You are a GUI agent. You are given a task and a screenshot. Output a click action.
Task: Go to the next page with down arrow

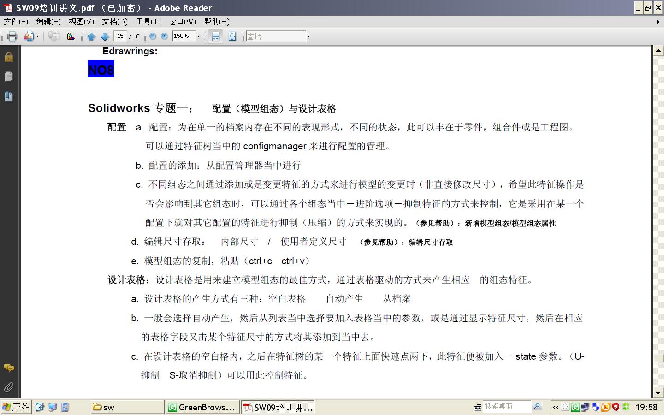click(105, 36)
